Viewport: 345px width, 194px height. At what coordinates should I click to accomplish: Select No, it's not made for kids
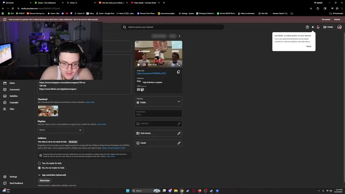point(39,168)
